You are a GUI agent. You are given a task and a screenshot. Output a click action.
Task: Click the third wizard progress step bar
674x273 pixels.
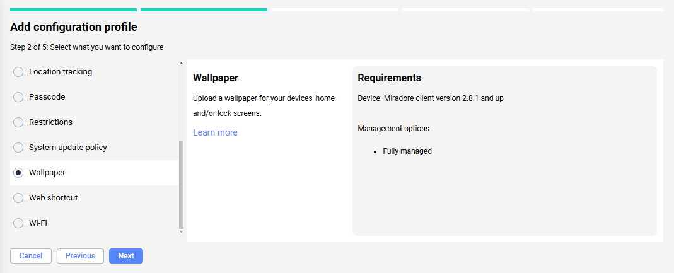[x=334, y=9]
